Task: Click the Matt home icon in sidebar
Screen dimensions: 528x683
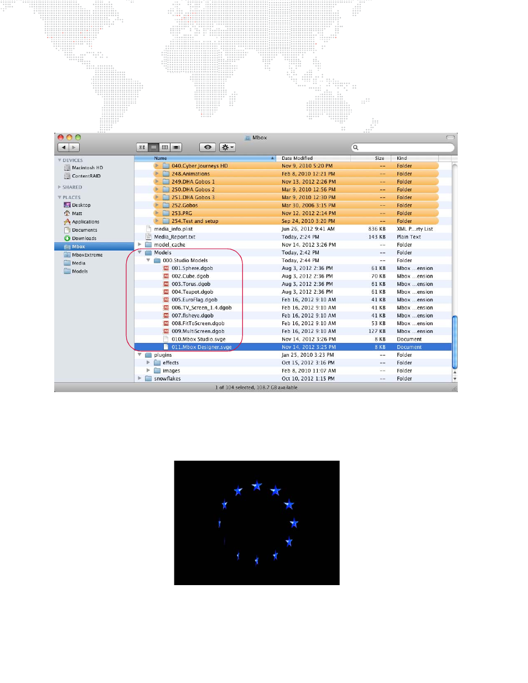Action: click(67, 213)
